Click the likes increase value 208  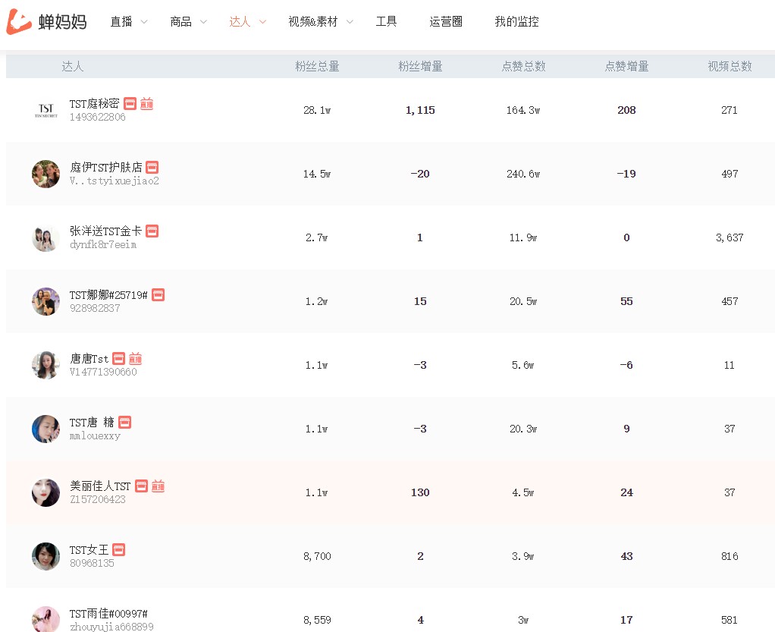[x=626, y=110]
